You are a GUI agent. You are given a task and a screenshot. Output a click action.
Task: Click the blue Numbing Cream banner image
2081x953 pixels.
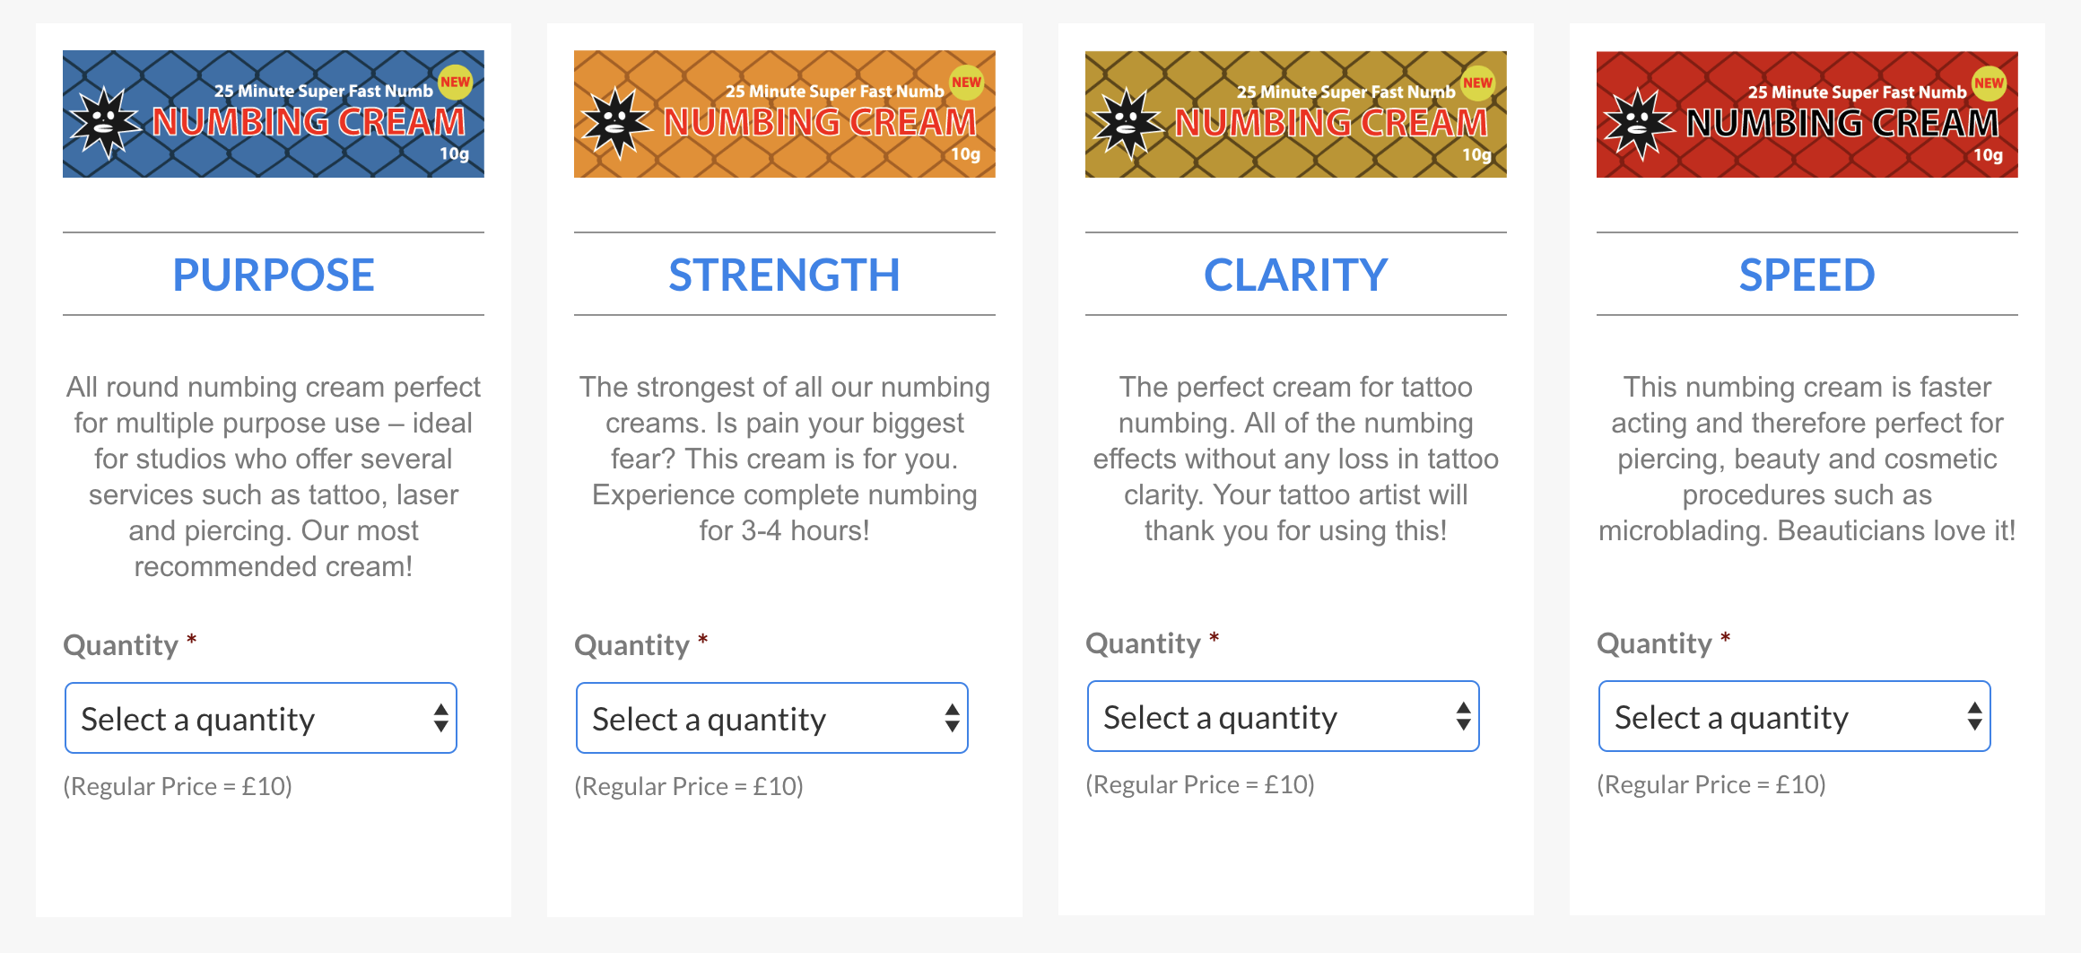pyautogui.click(x=274, y=114)
